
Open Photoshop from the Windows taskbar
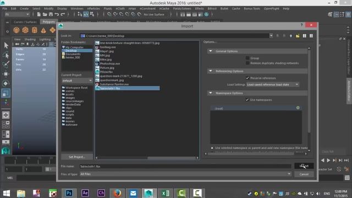coord(69,193)
